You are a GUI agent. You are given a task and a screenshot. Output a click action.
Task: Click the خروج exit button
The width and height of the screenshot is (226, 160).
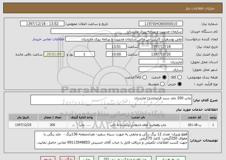(x=48, y=158)
